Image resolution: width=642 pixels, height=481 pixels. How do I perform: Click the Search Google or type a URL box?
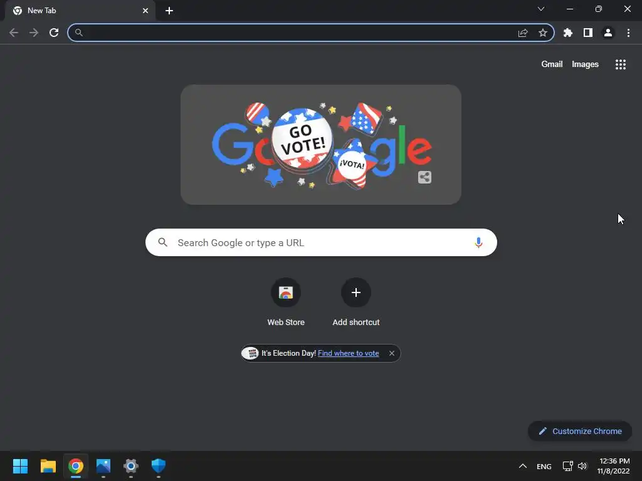click(322, 242)
